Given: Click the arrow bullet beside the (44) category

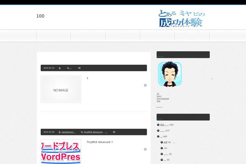Looking at the screenshot, I should (158, 137).
